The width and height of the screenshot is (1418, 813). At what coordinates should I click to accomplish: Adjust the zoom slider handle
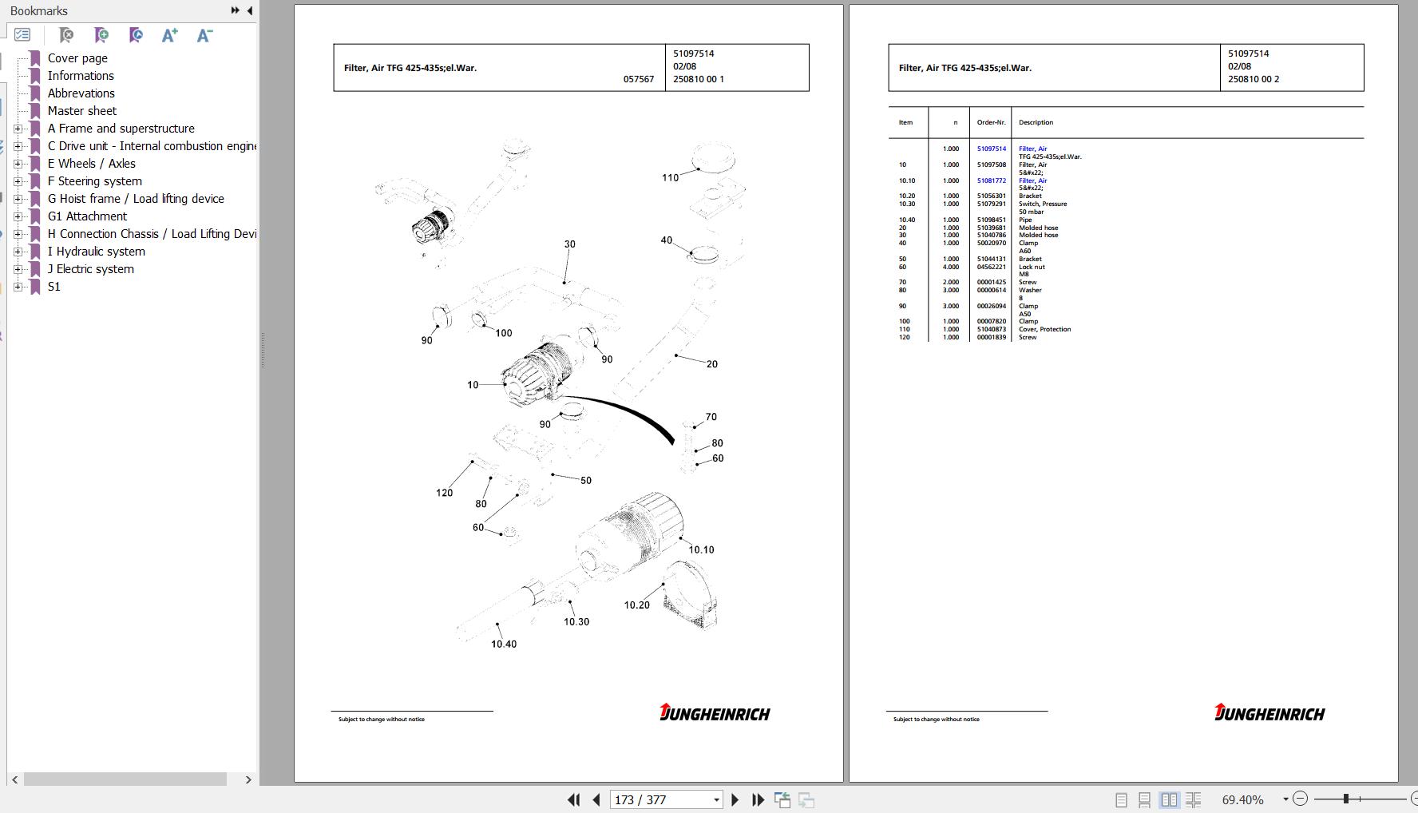(1346, 799)
